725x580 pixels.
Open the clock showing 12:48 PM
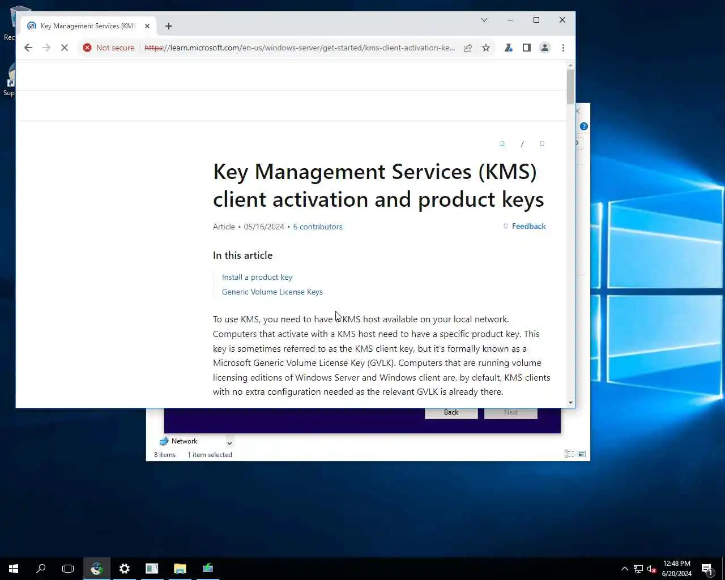(x=677, y=569)
